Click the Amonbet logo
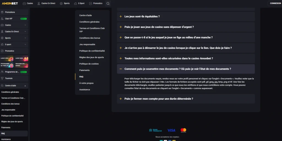Screen dimensions: 282x141 pos(10,3)
